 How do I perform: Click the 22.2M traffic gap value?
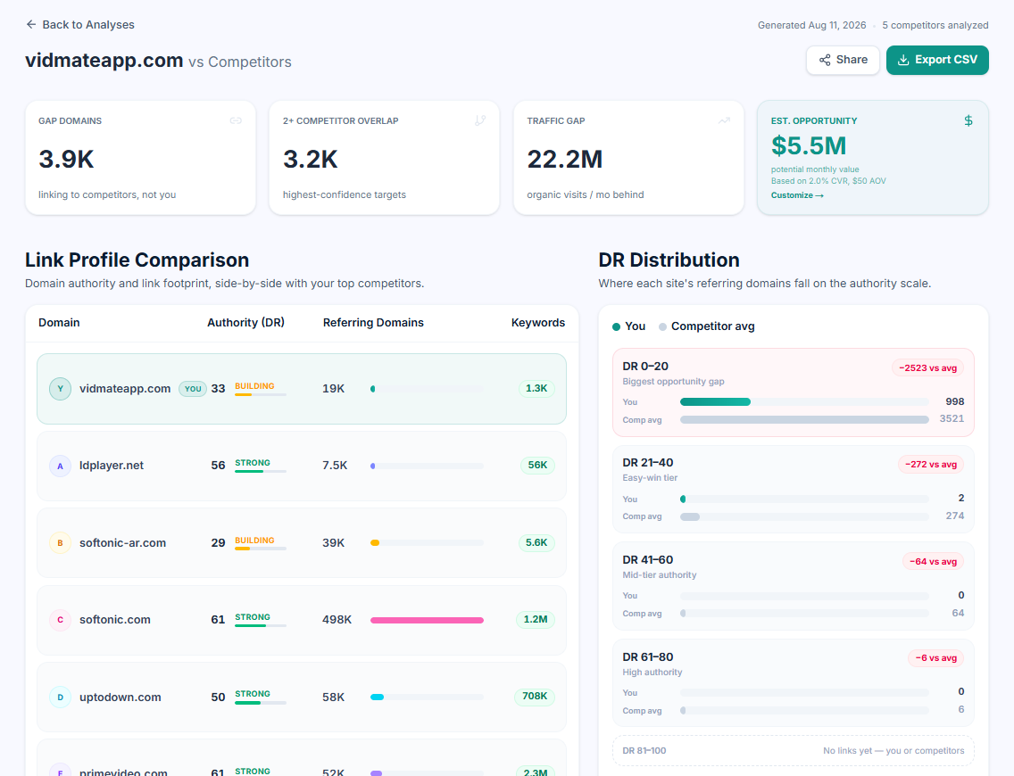point(564,160)
